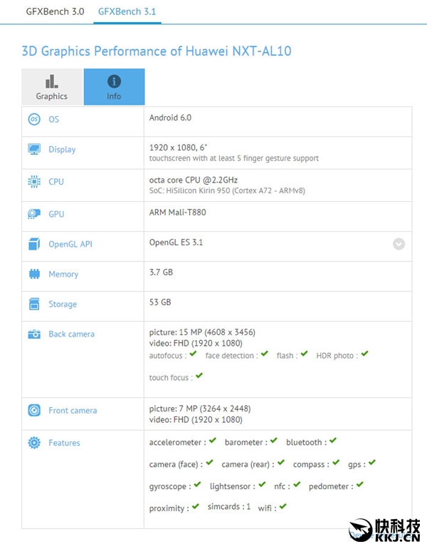Click the wifi checkmark
The height and width of the screenshot is (549, 427).
pos(283,507)
